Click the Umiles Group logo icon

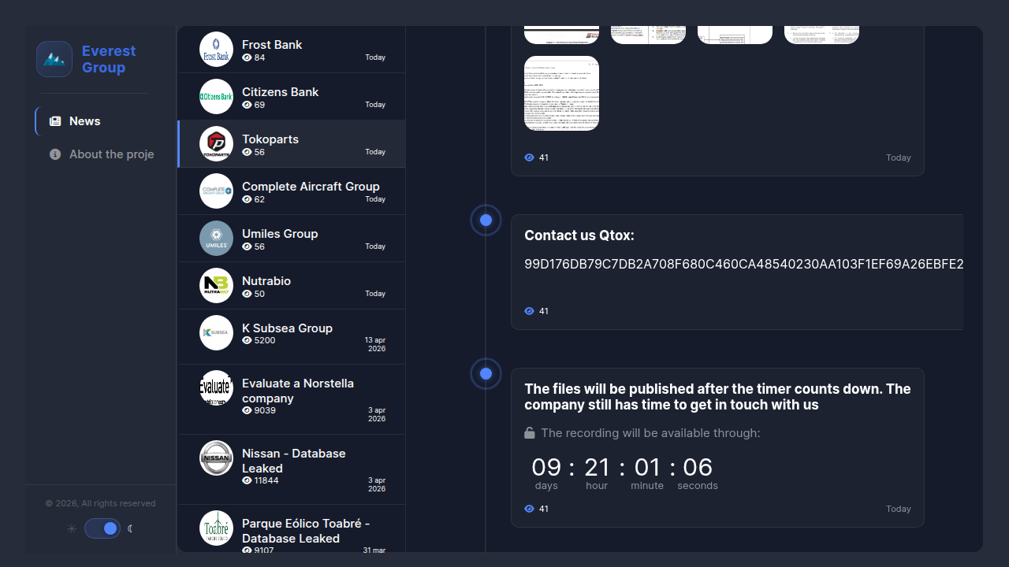[x=216, y=239]
